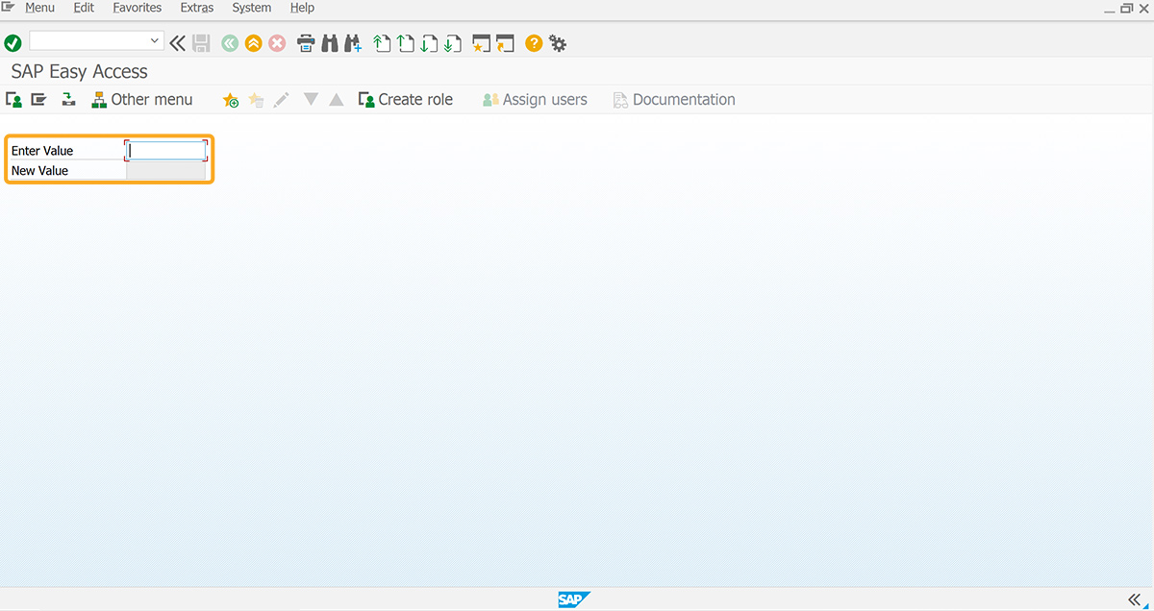Click the Assign users button
This screenshot has height=611, width=1154.
pos(535,99)
